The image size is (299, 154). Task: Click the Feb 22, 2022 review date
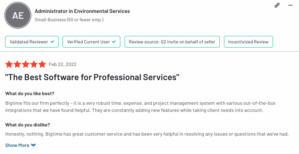point(62,64)
